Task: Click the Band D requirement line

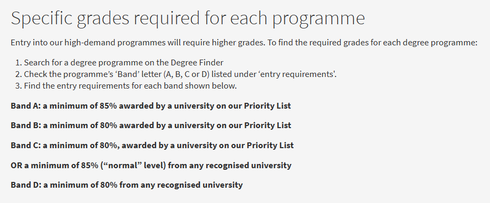Action: [127, 185]
